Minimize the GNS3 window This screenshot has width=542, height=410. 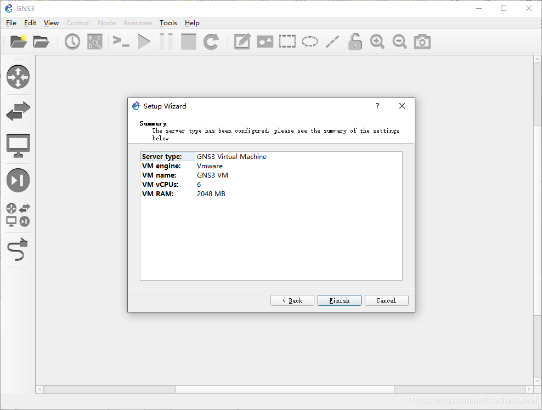479,8
